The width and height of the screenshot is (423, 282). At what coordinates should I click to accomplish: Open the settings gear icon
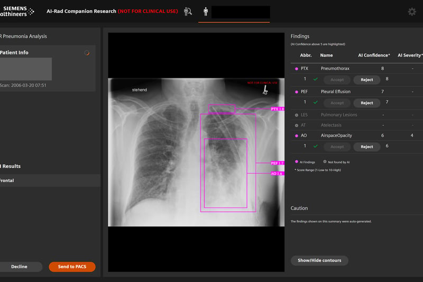tap(412, 12)
